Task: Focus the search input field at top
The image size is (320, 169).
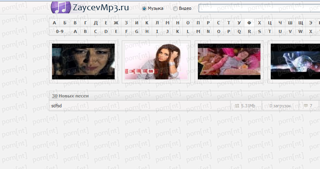Action: tap(259, 8)
